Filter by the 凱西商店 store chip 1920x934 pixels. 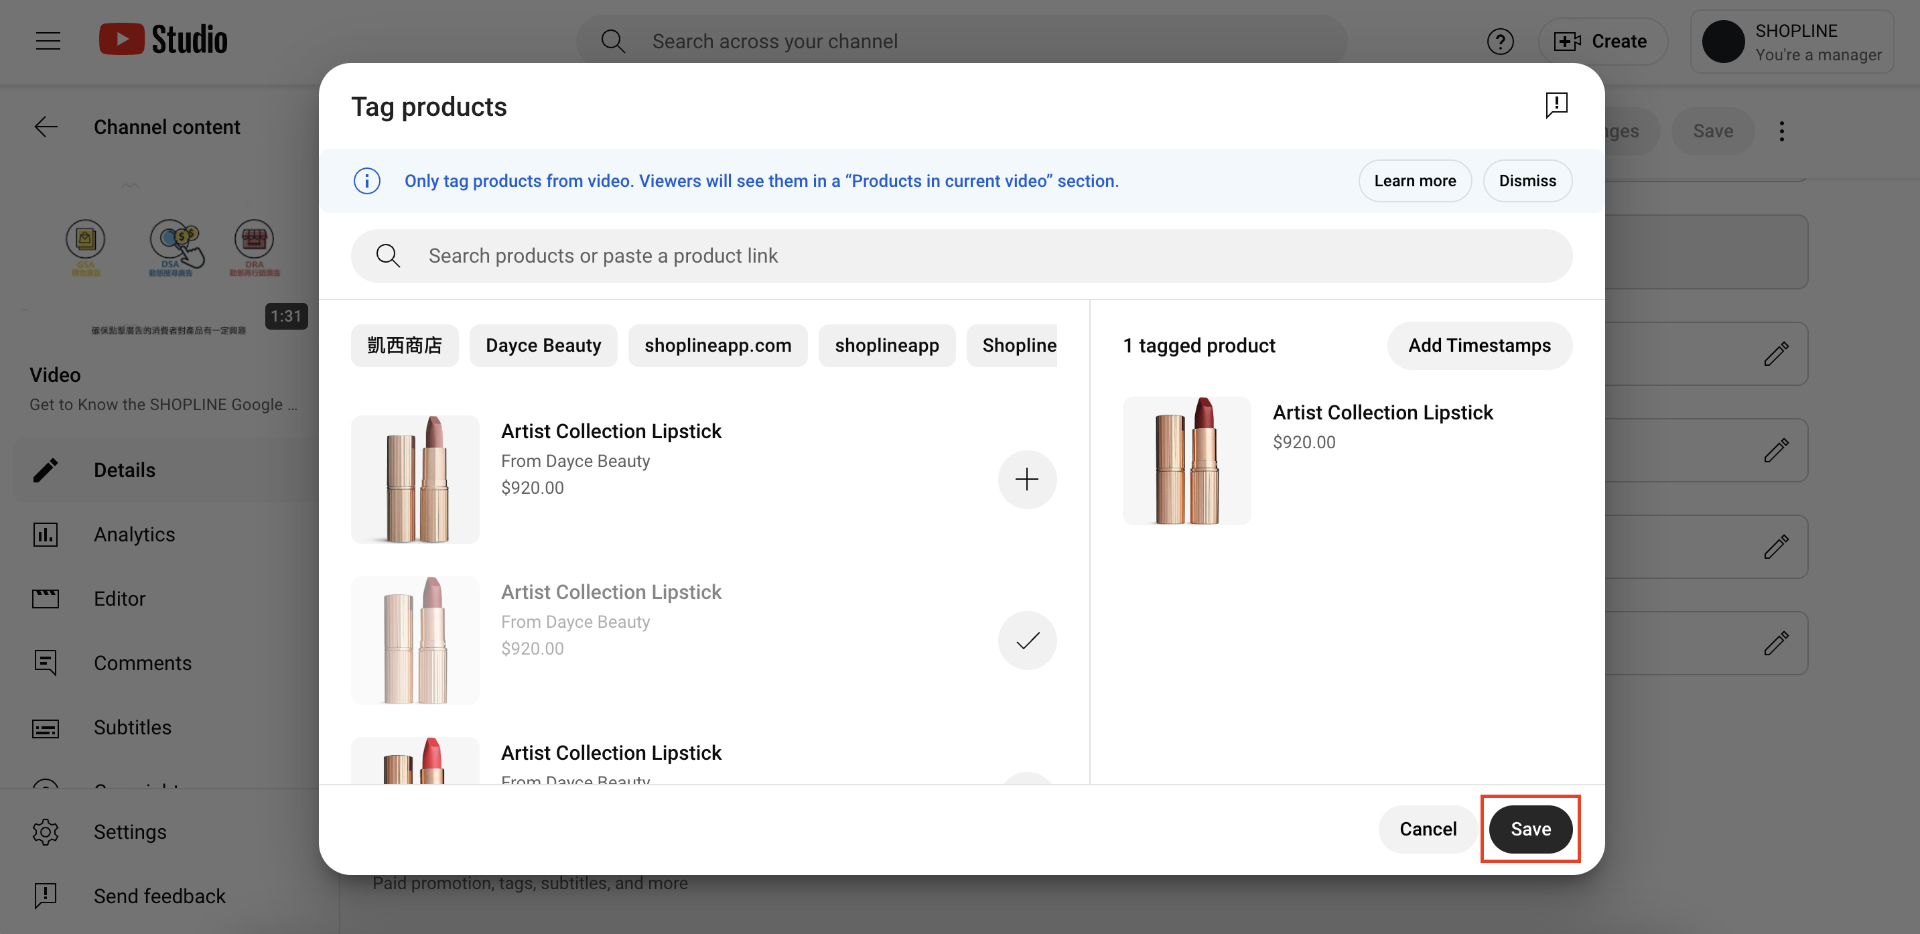click(405, 345)
